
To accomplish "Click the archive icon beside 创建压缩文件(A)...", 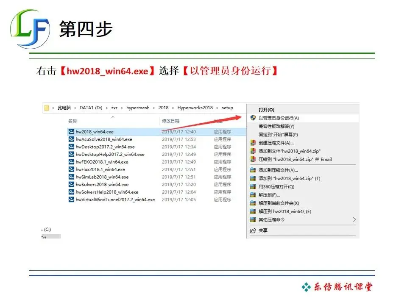I will pyautogui.click(x=253, y=143).
